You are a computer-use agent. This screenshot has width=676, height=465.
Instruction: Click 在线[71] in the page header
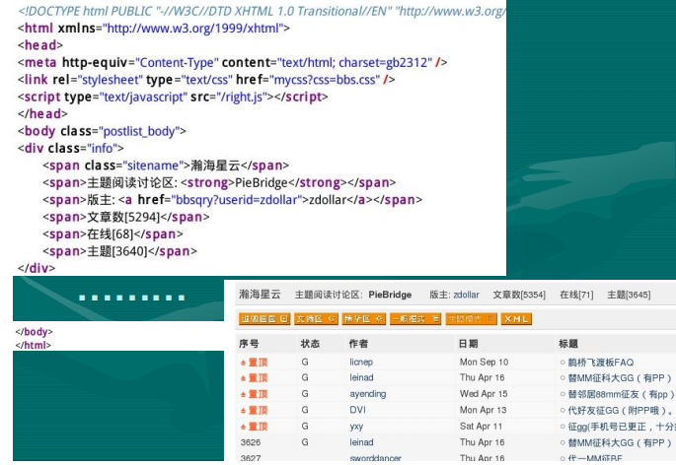coord(576,295)
